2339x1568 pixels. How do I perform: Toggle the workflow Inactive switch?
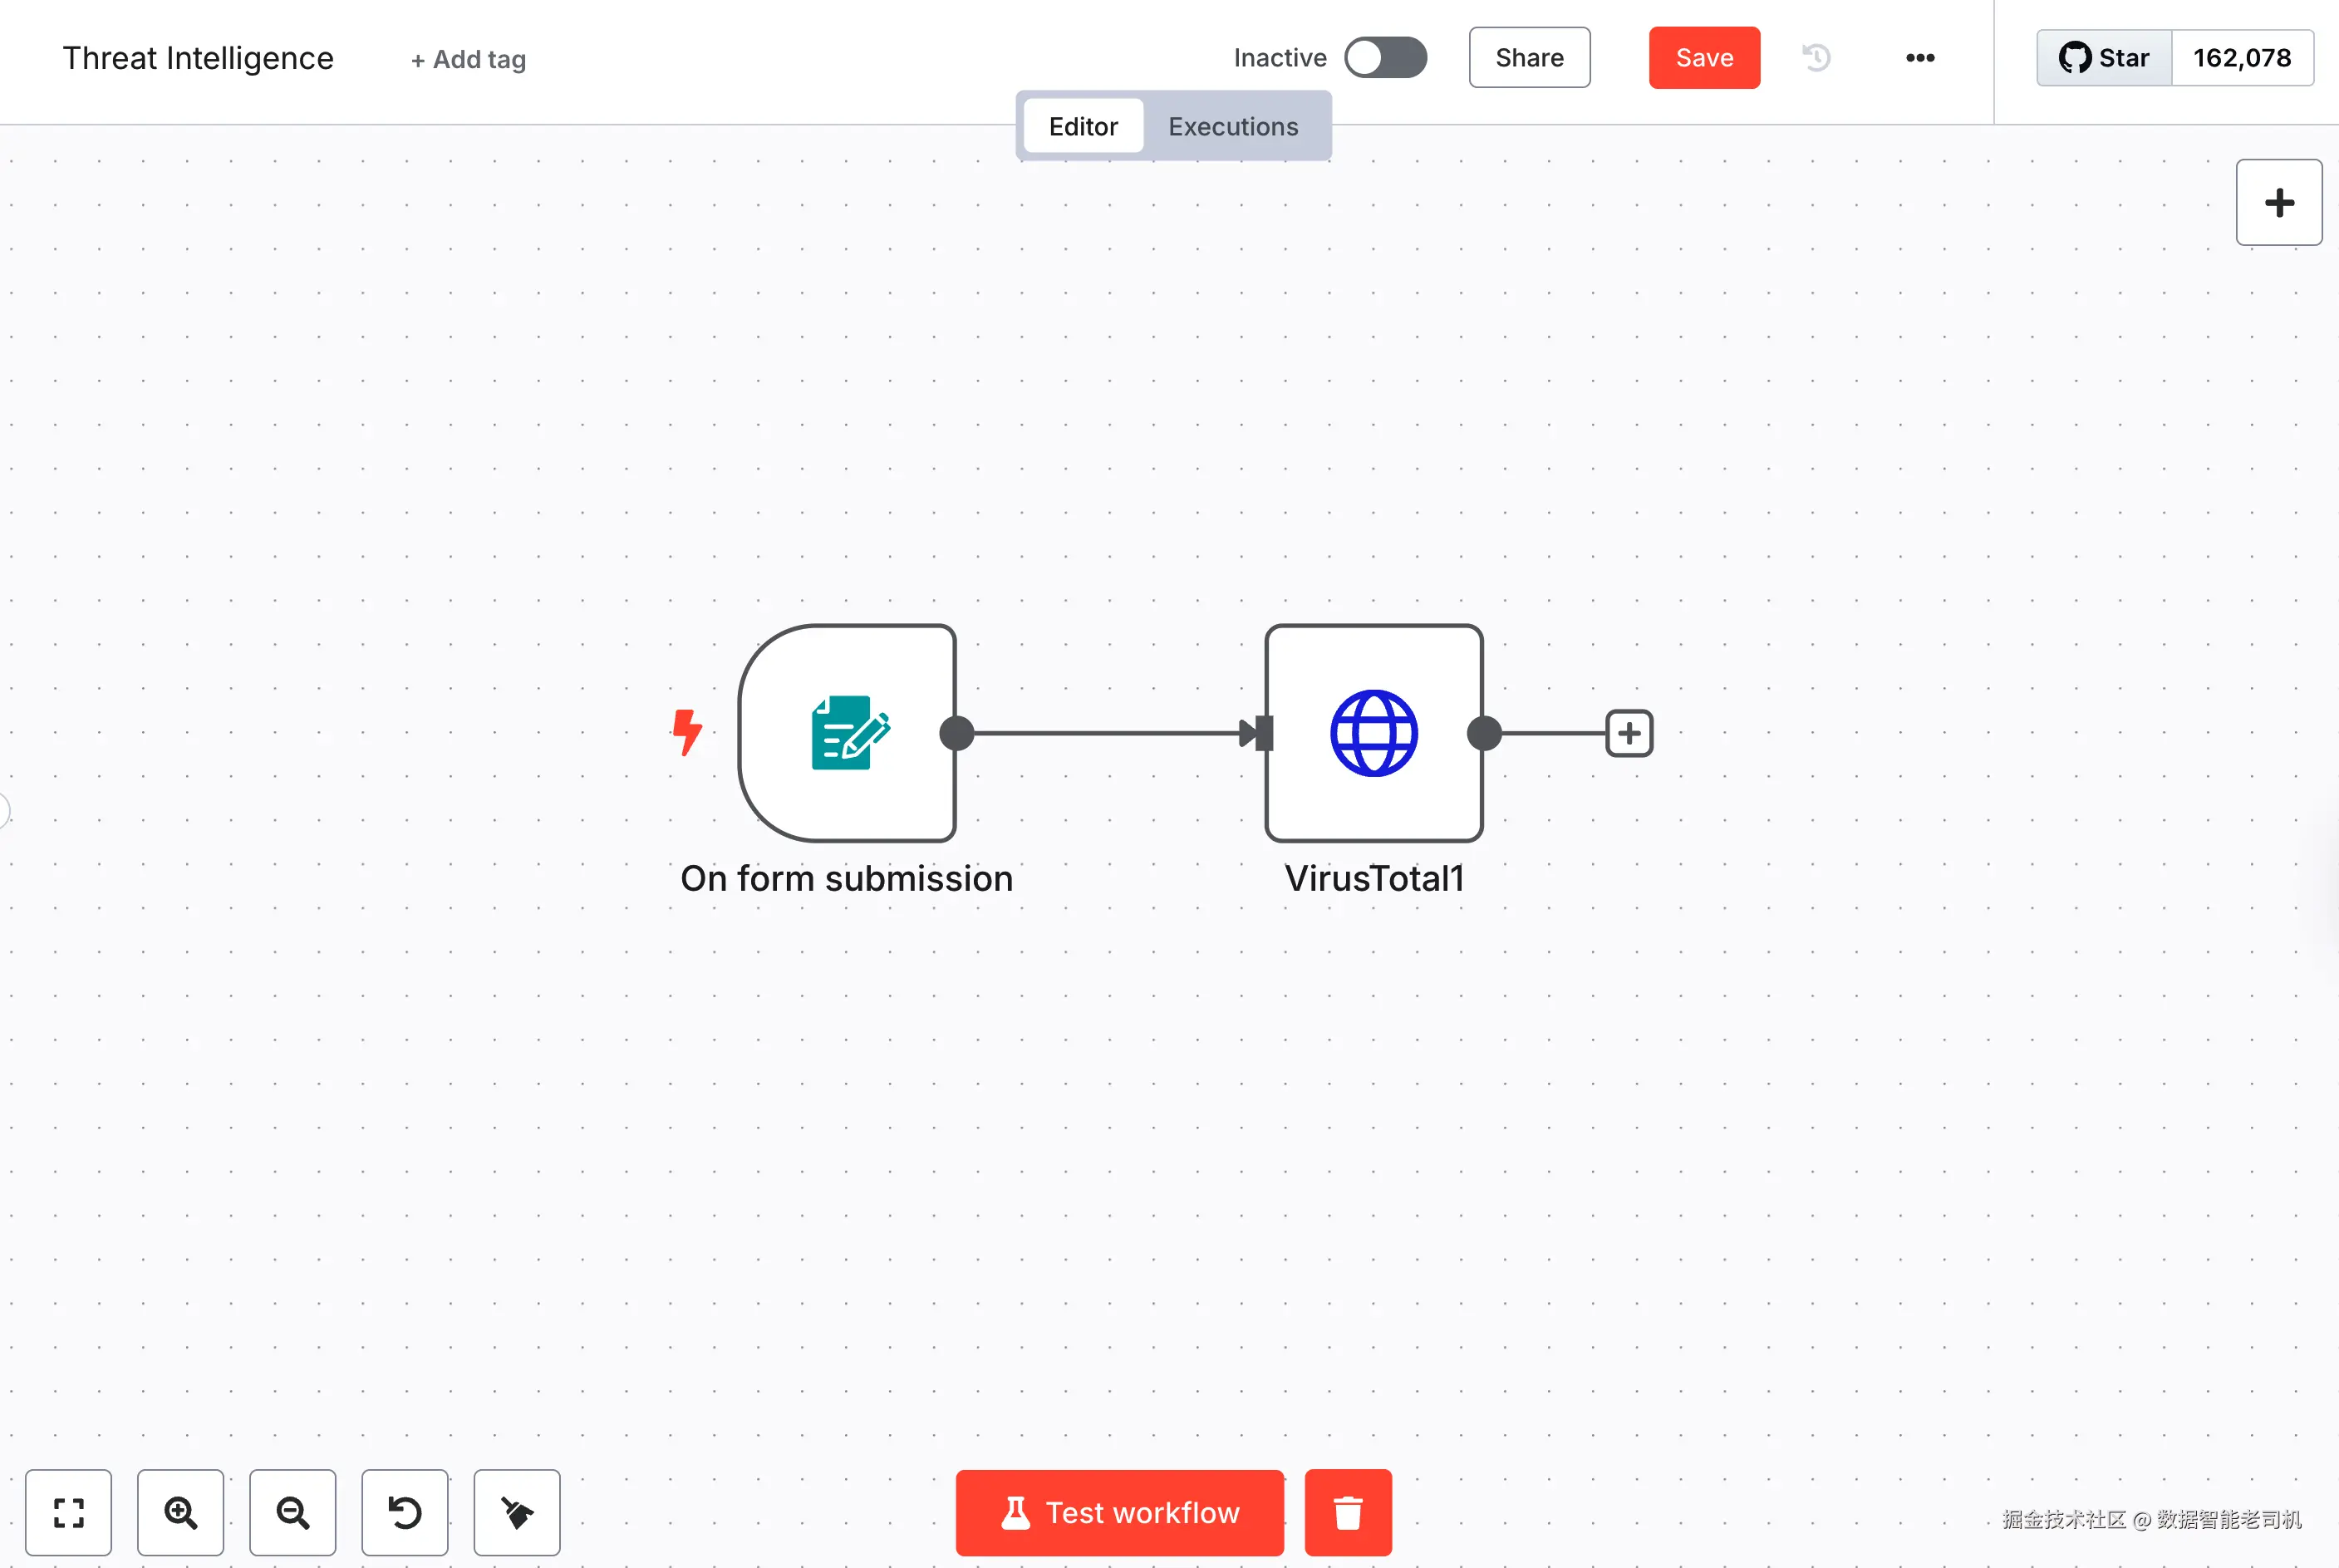(1385, 58)
